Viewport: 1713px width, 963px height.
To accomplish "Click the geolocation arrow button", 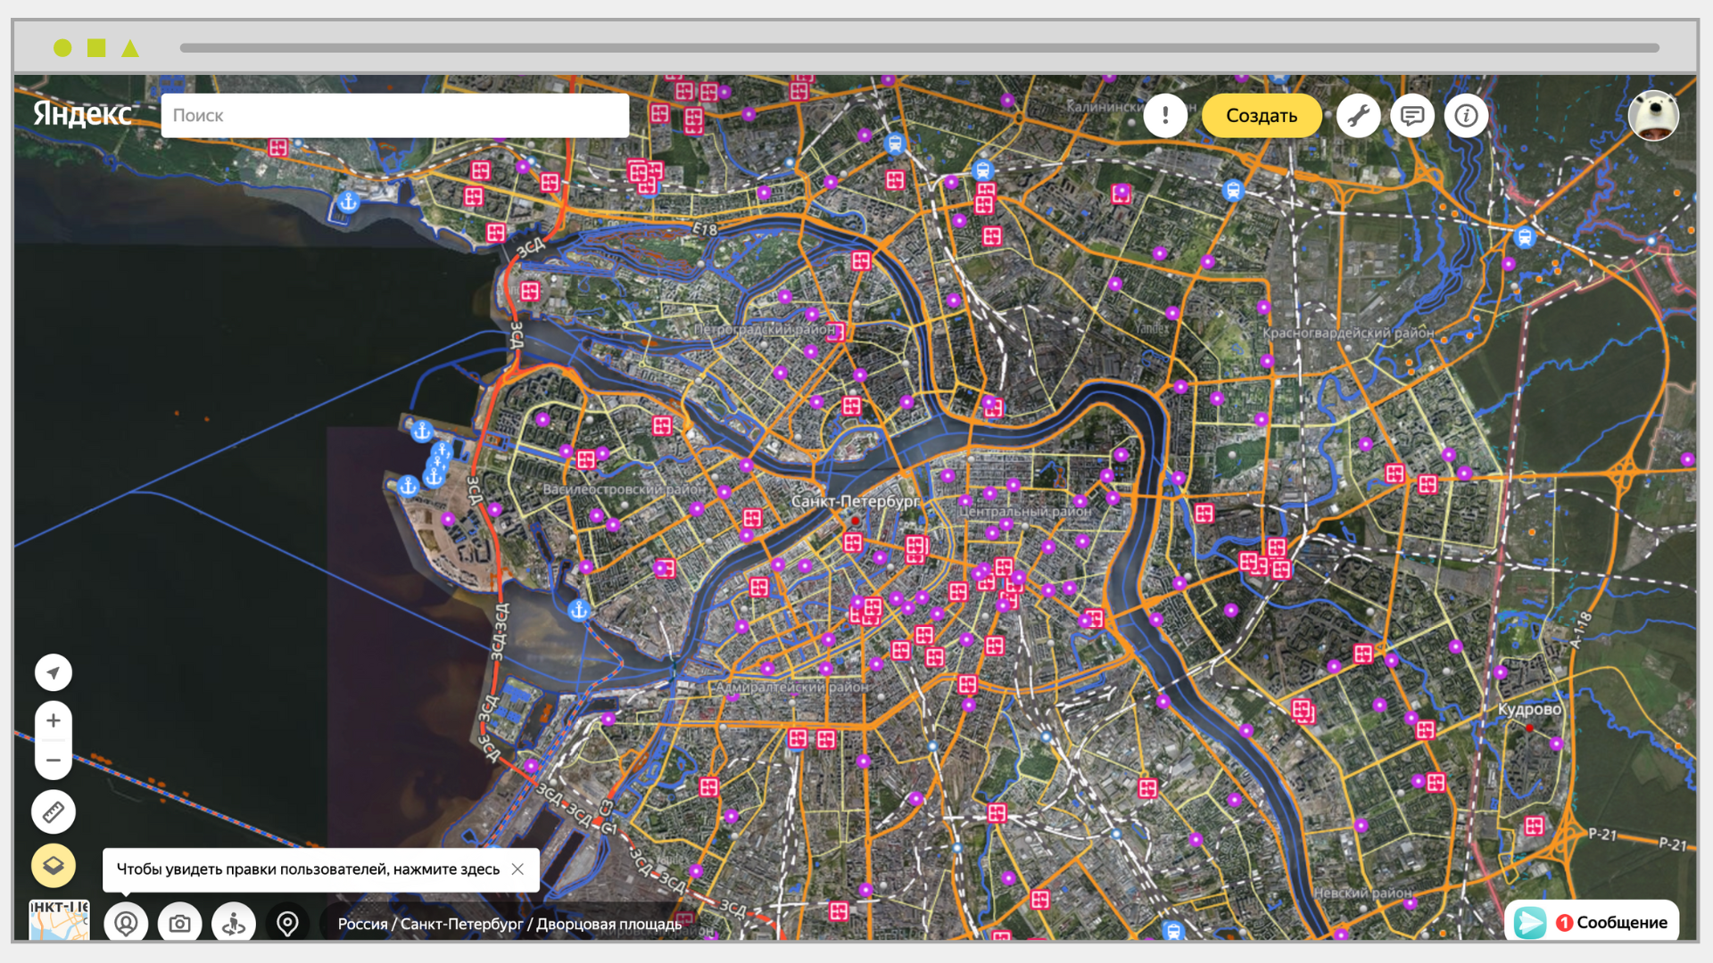I will pos(54,672).
